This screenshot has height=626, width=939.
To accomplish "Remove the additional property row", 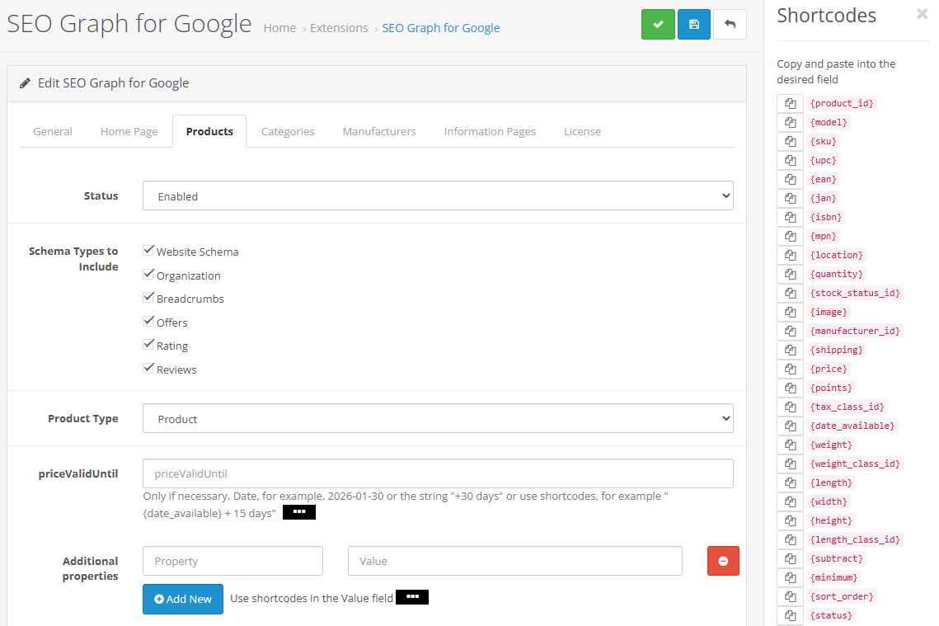I will (x=723, y=561).
